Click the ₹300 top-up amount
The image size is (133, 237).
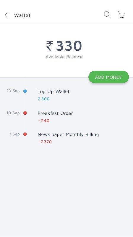click(43, 99)
